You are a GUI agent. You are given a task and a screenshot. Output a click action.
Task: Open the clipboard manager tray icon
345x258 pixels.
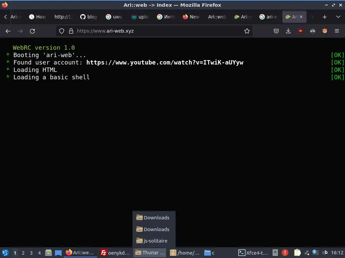point(297,253)
